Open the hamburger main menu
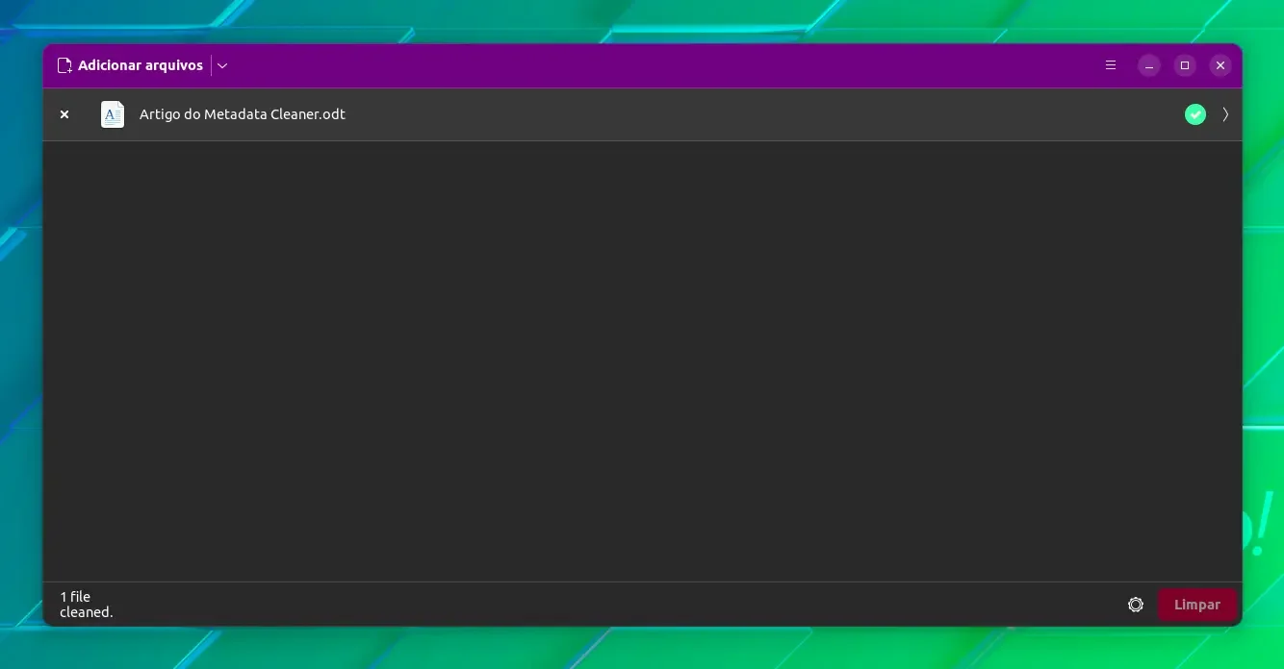1284x669 pixels. 1111,65
